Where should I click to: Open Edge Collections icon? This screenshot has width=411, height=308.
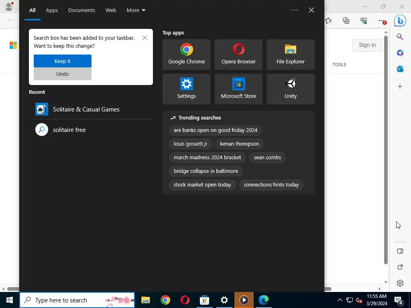coord(346,21)
